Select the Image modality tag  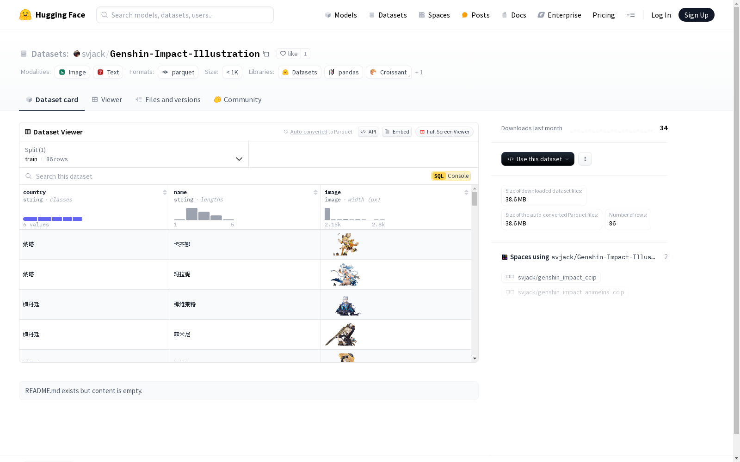[73, 72]
